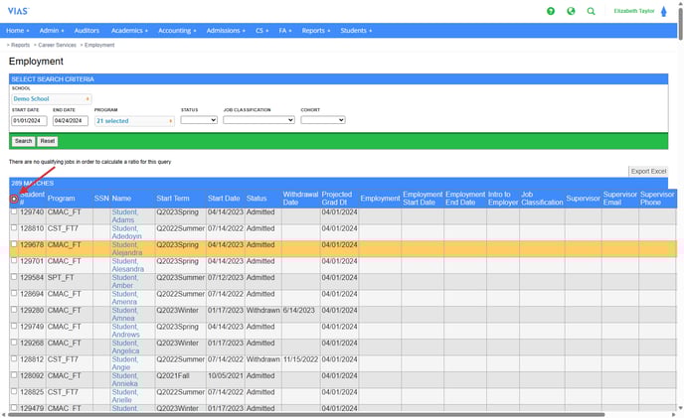Expand the Job Classification dropdown
The height and width of the screenshot is (418, 684).
258,120
